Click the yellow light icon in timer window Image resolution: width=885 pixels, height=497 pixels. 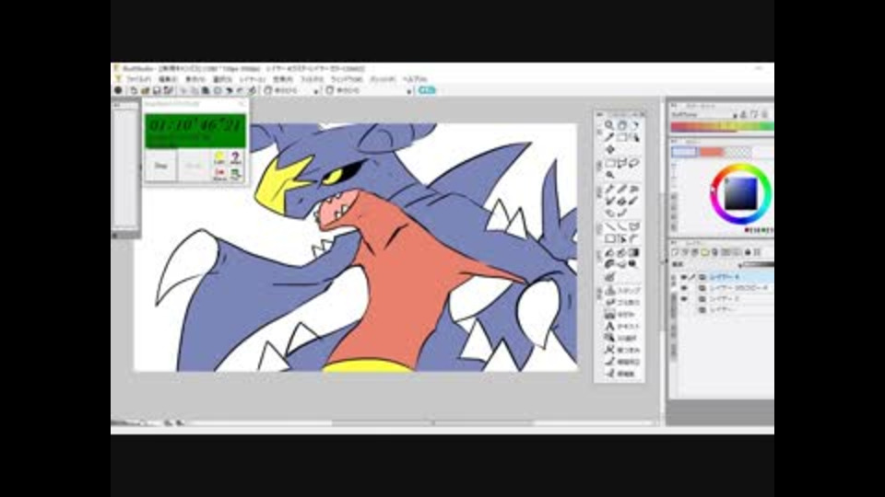pos(219,157)
